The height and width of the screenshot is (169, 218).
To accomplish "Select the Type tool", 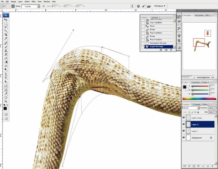I will pyautogui.click(x=6, y=78).
